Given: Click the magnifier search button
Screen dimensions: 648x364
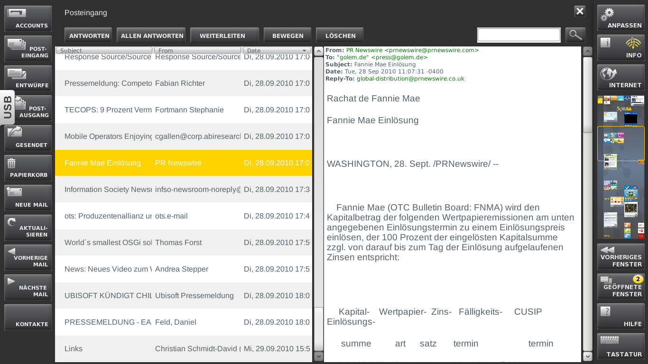Looking at the screenshot, I should point(575,35).
